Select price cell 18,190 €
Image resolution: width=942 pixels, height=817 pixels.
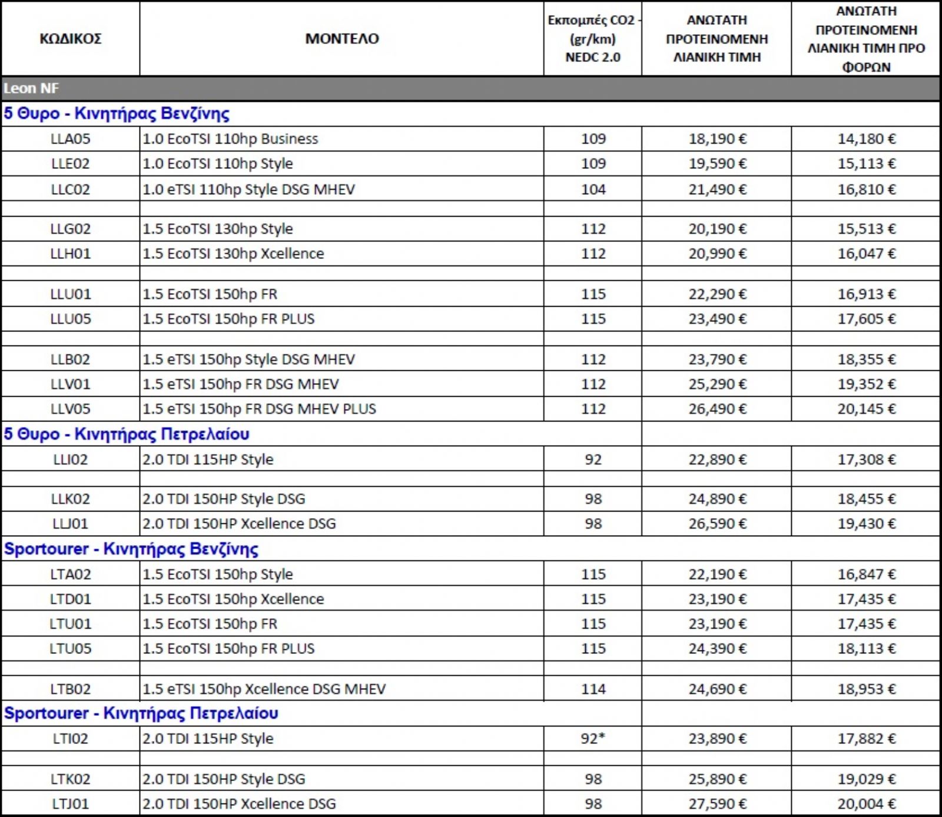click(x=717, y=139)
